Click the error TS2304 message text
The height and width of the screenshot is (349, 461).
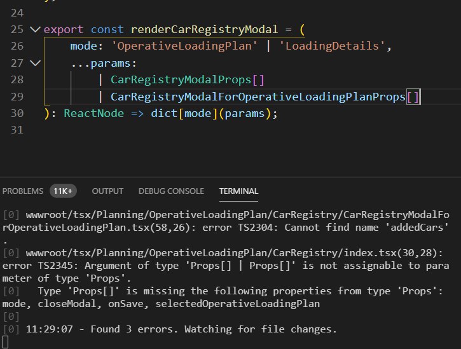(326, 228)
